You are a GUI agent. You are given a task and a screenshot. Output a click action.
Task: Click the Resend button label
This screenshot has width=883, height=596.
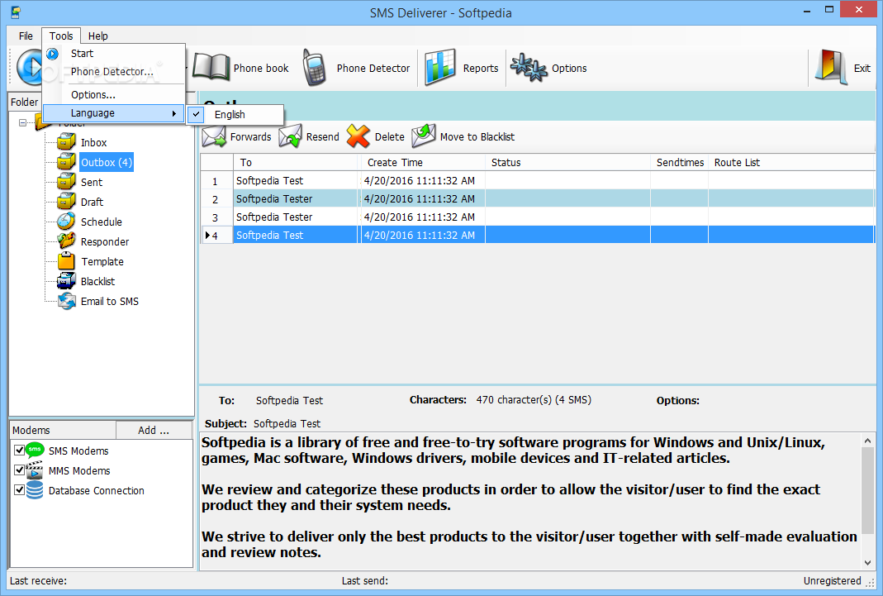point(323,137)
